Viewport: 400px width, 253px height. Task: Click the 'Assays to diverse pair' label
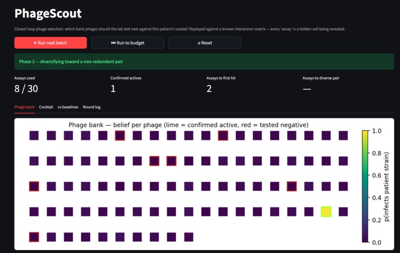pos(321,78)
